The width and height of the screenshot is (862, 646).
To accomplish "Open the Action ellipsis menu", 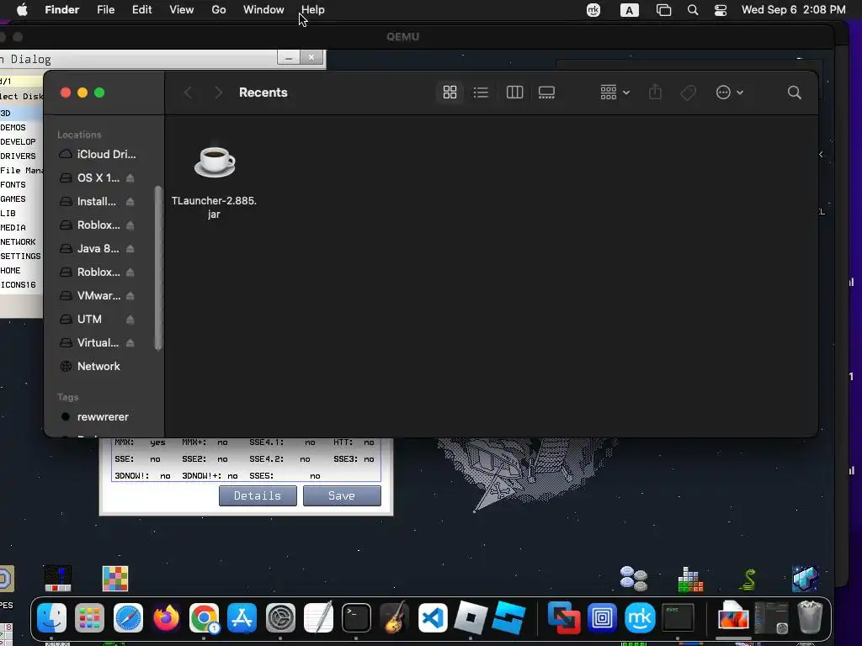I will pyautogui.click(x=730, y=93).
